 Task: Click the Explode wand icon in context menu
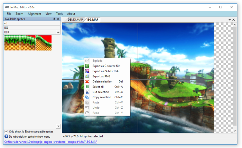pos(87,61)
